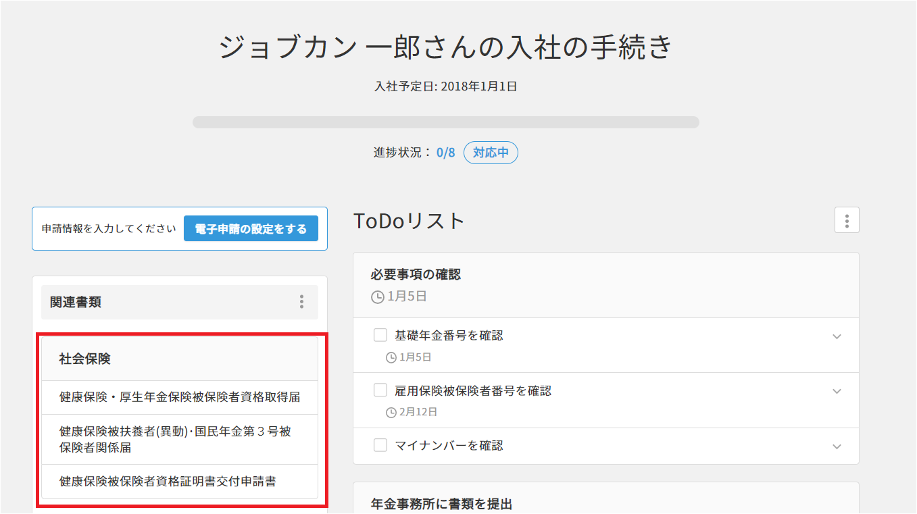Image resolution: width=917 pixels, height=514 pixels.
Task: Click the 電子申請の設定をする button
Action: 251,229
